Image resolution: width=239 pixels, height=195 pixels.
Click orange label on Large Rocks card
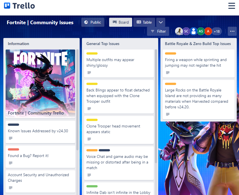point(170,84)
